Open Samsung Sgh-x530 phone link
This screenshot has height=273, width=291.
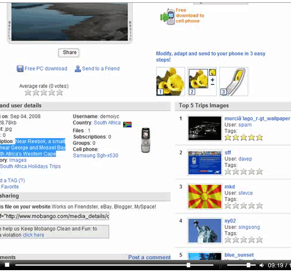click(95, 155)
